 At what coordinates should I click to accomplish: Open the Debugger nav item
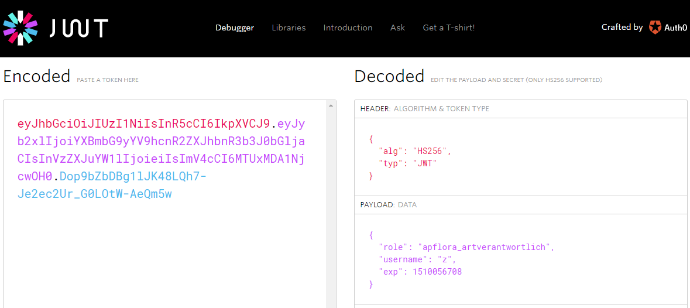235,28
